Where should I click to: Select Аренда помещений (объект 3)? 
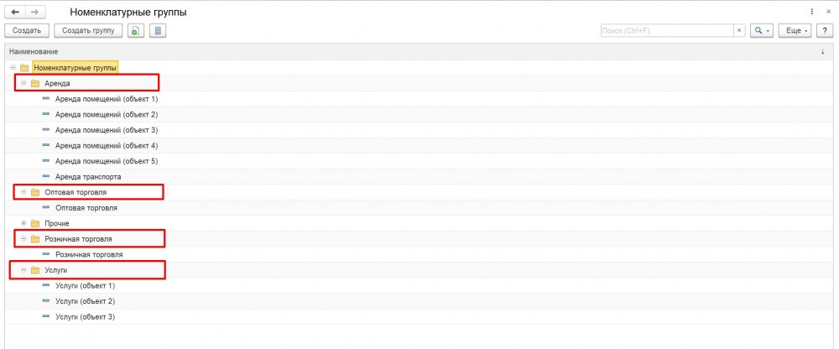107,130
